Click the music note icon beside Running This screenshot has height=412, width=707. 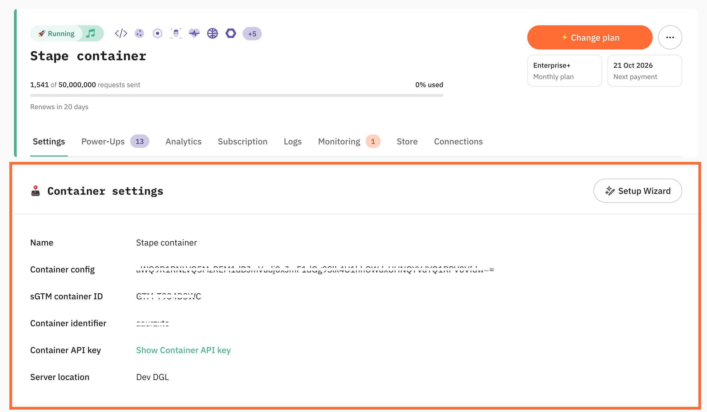click(91, 33)
